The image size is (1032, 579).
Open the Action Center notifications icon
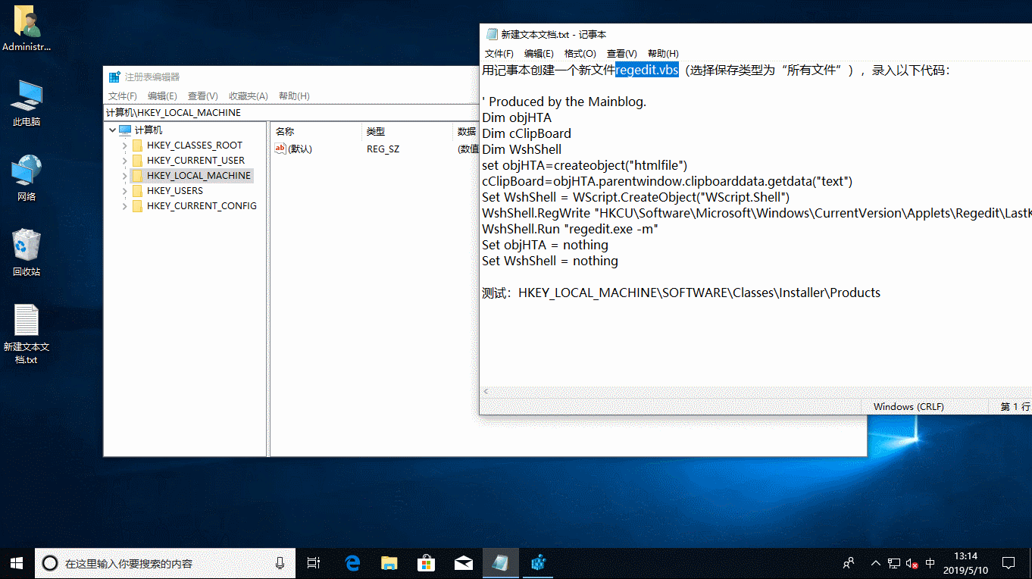coord(1009,563)
